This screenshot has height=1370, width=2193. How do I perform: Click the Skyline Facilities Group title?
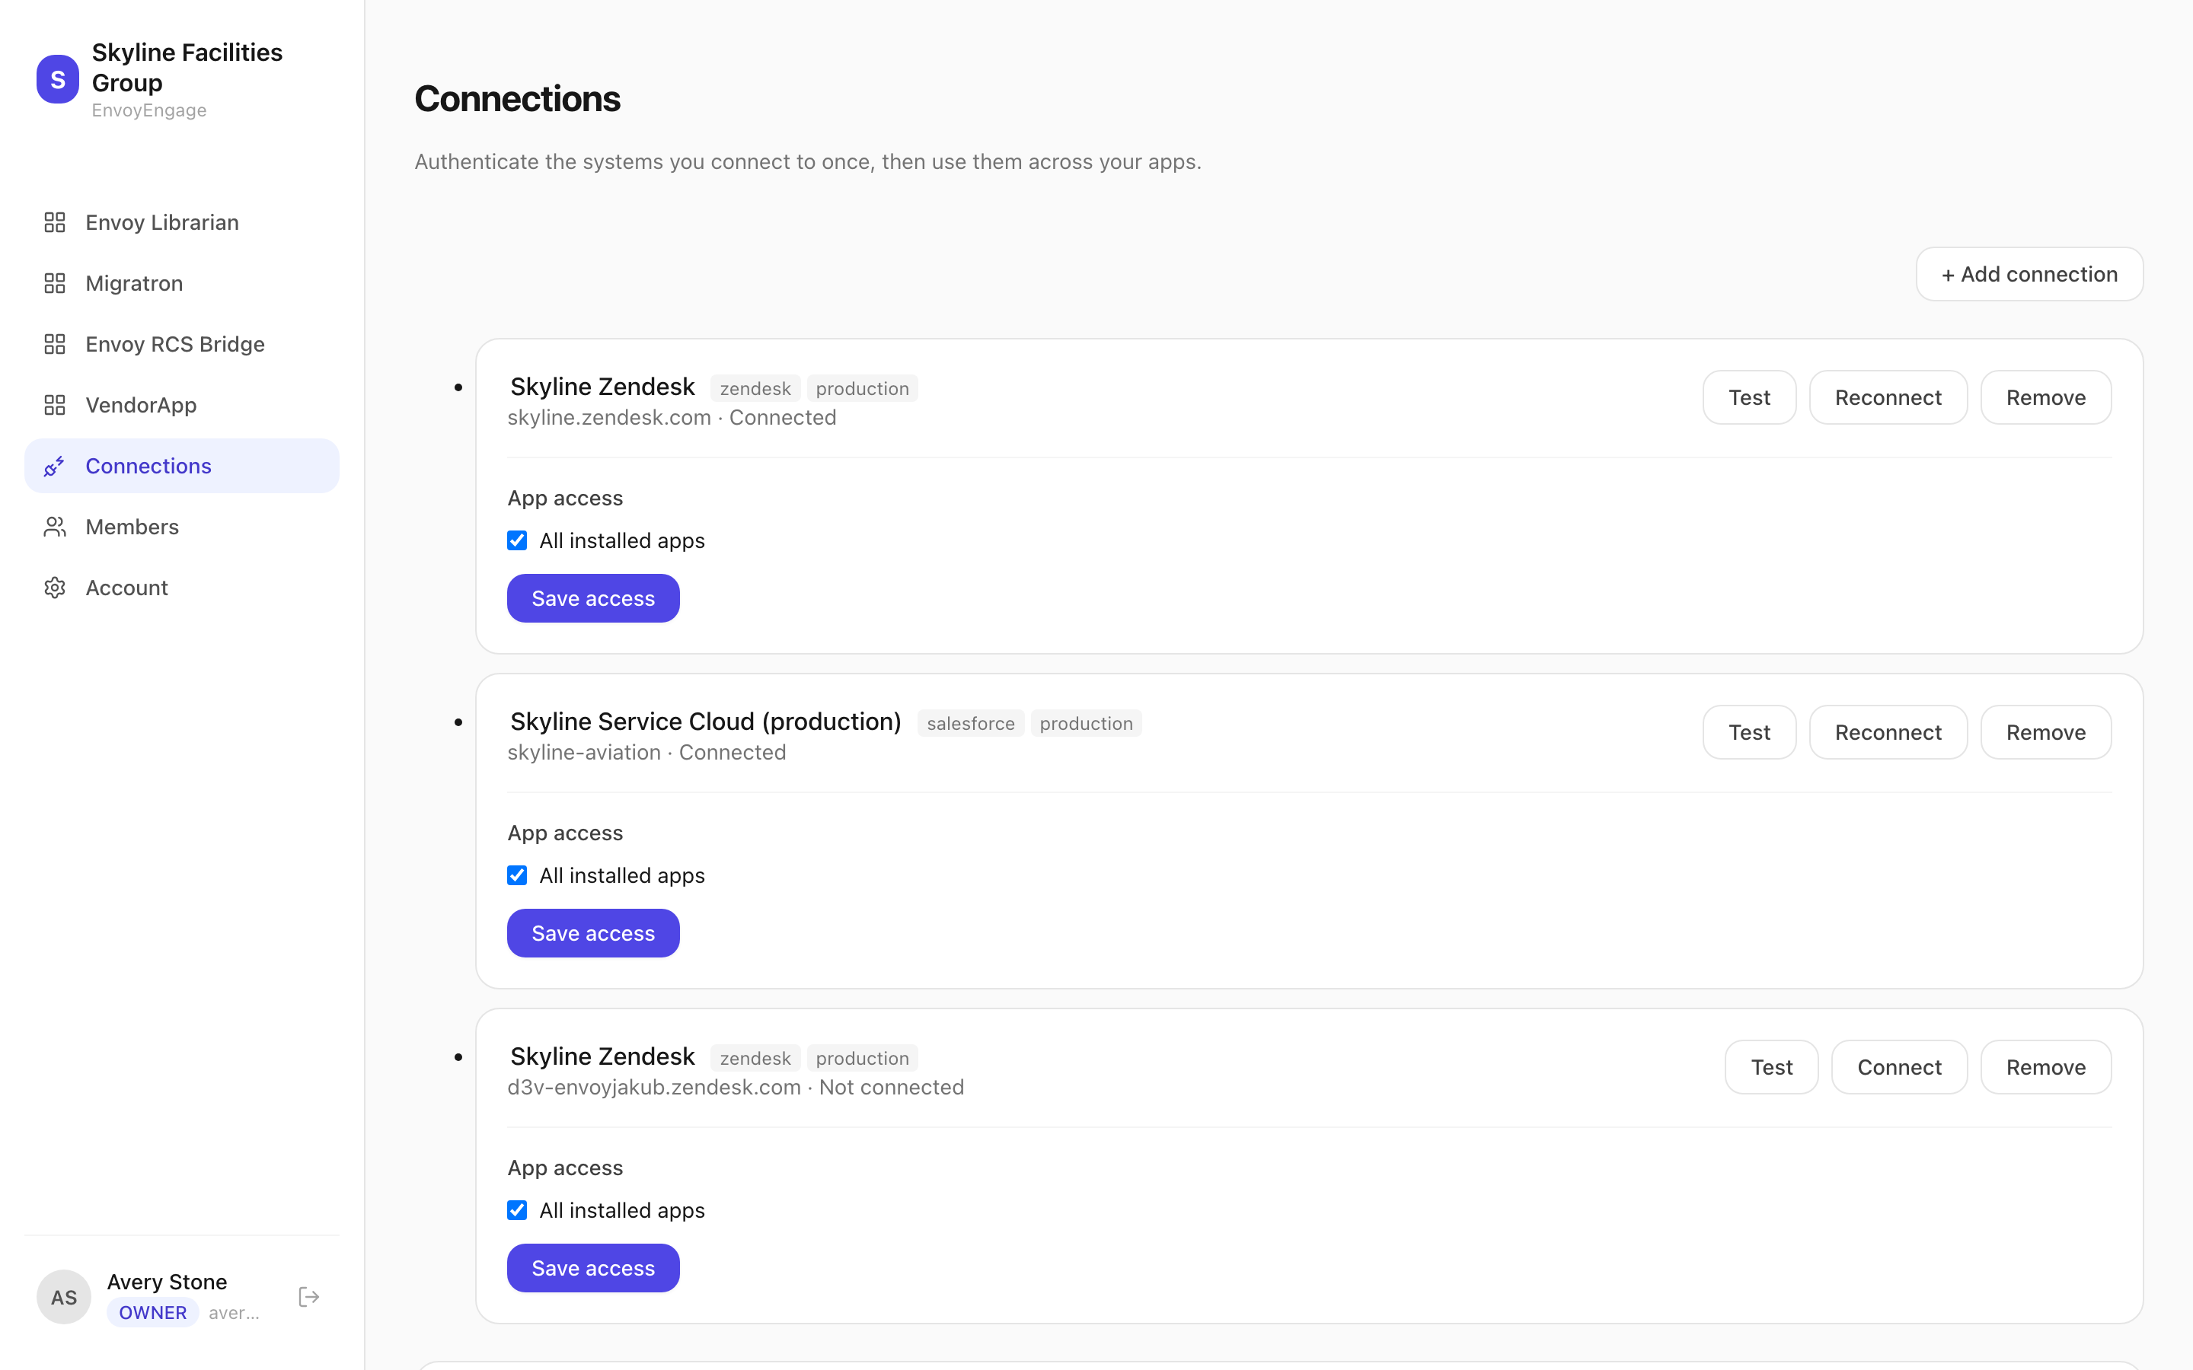187,67
